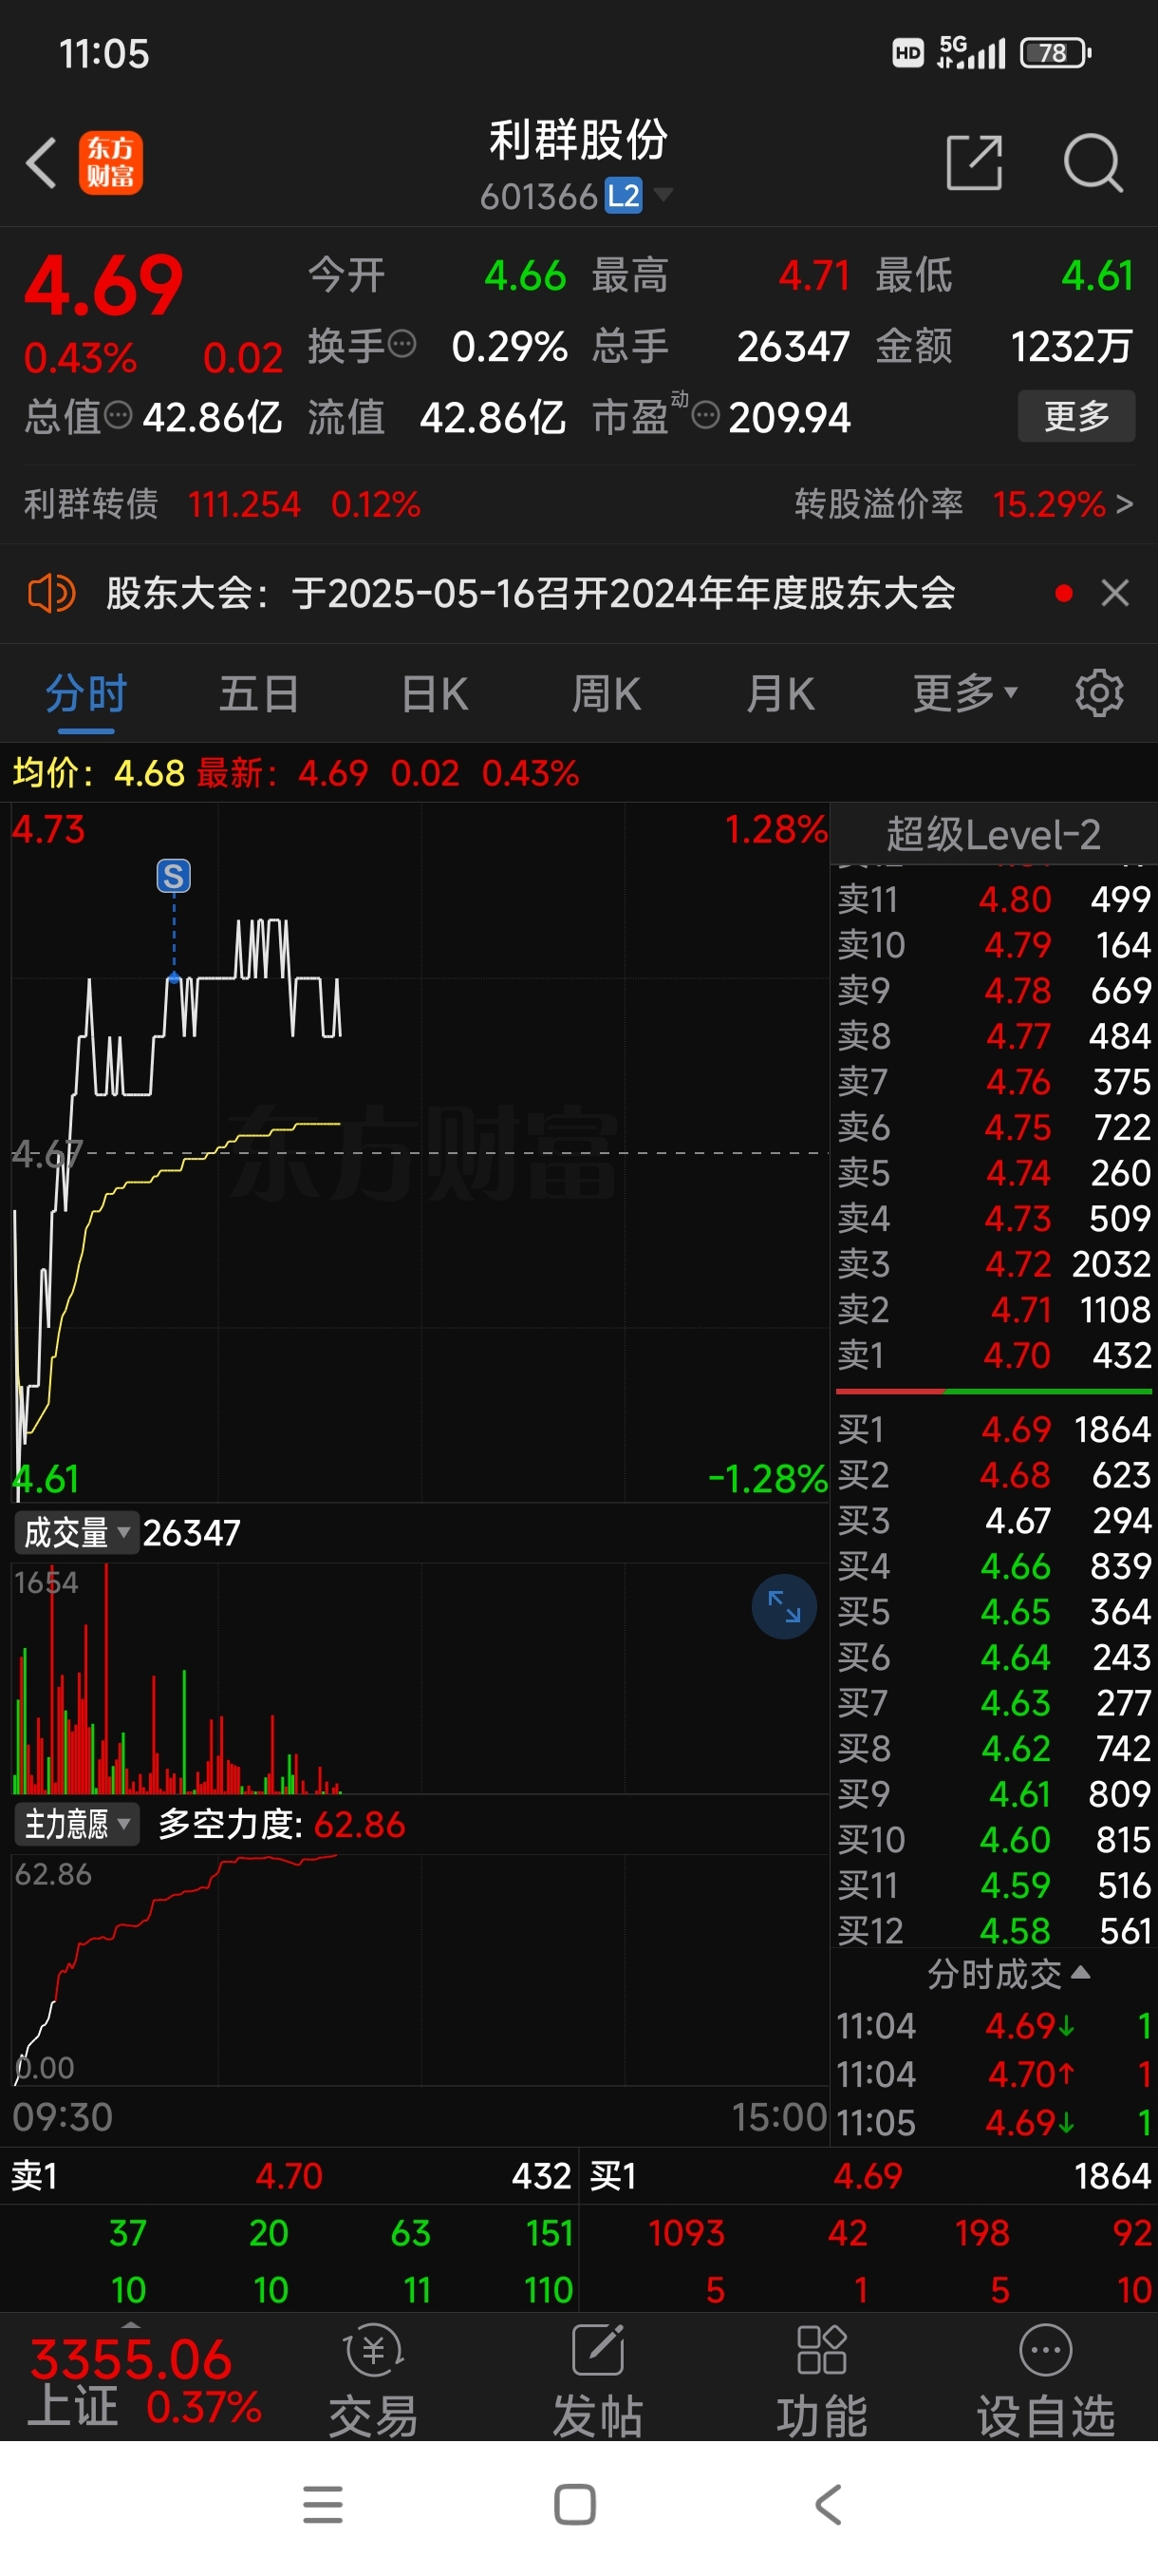The image size is (1158, 2576).
Task: Go back using the top-left arrow
Action: [x=41, y=162]
